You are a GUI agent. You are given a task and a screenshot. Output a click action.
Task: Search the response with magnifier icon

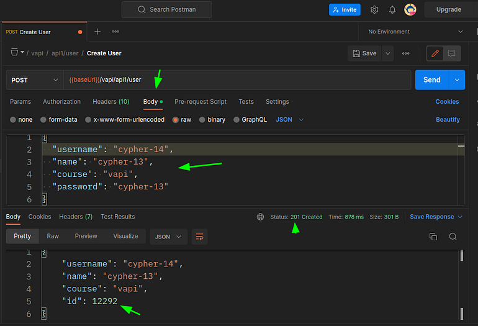pos(453,237)
